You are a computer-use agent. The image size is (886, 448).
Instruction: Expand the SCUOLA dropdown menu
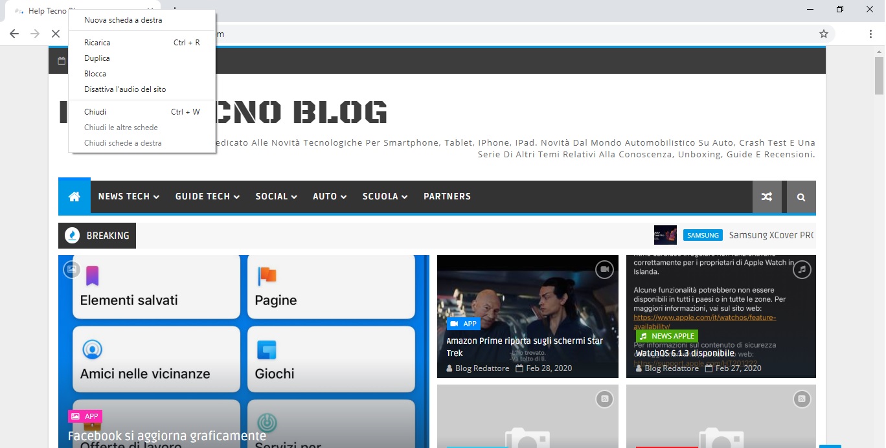(x=385, y=197)
